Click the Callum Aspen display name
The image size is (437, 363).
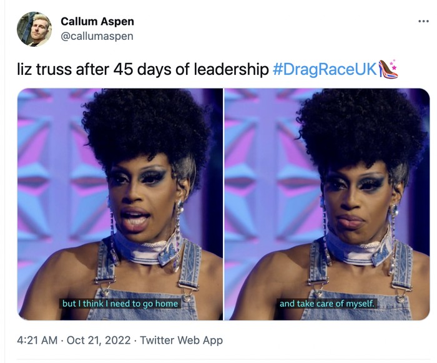point(97,21)
